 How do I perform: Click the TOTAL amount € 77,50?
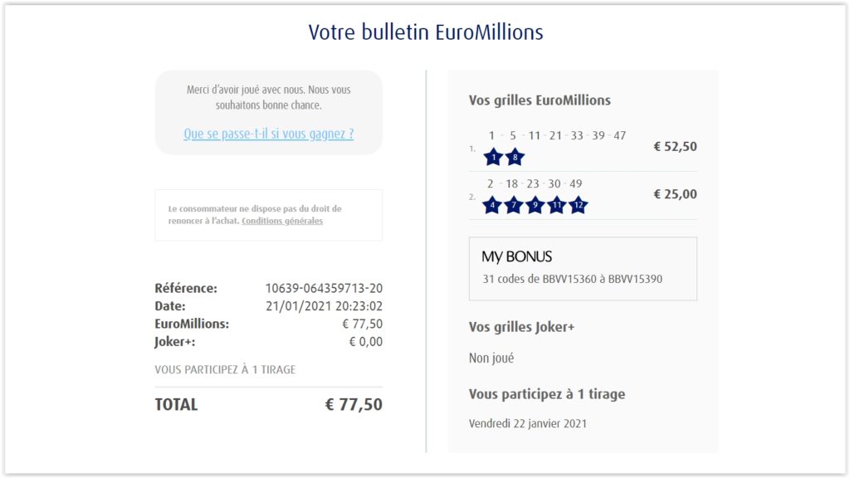pos(354,405)
